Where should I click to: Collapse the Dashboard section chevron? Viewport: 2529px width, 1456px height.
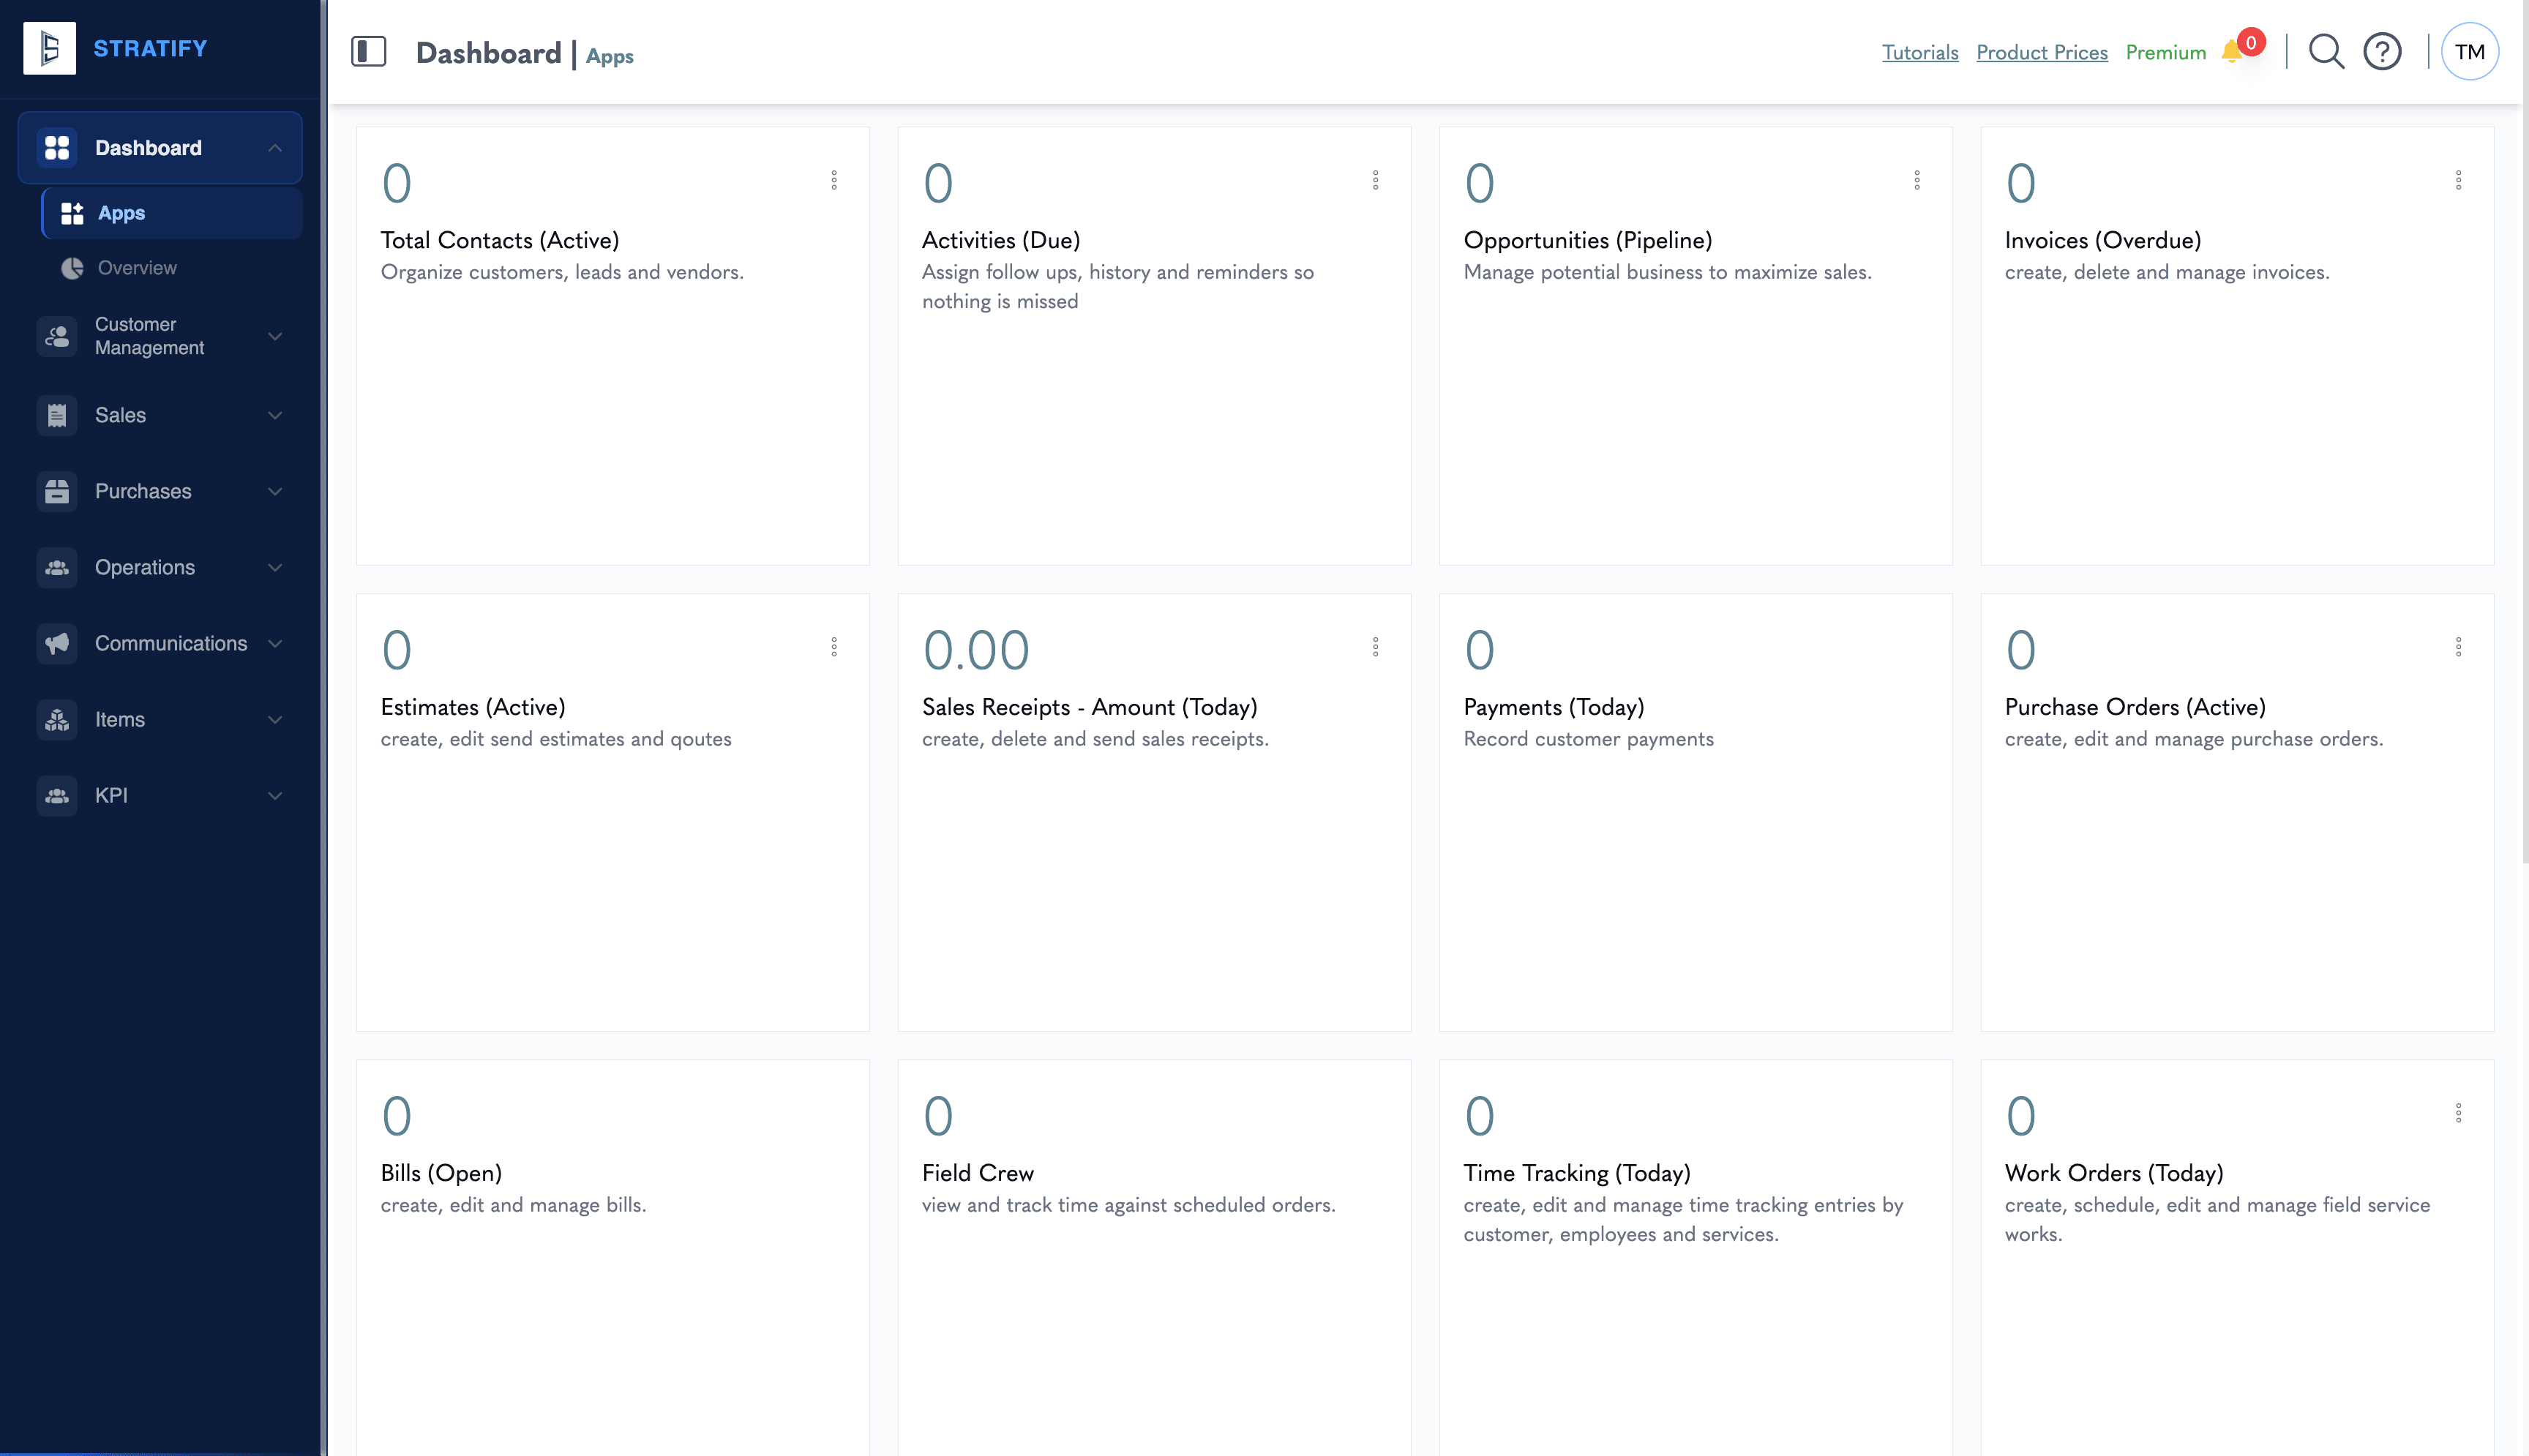pos(276,147)
